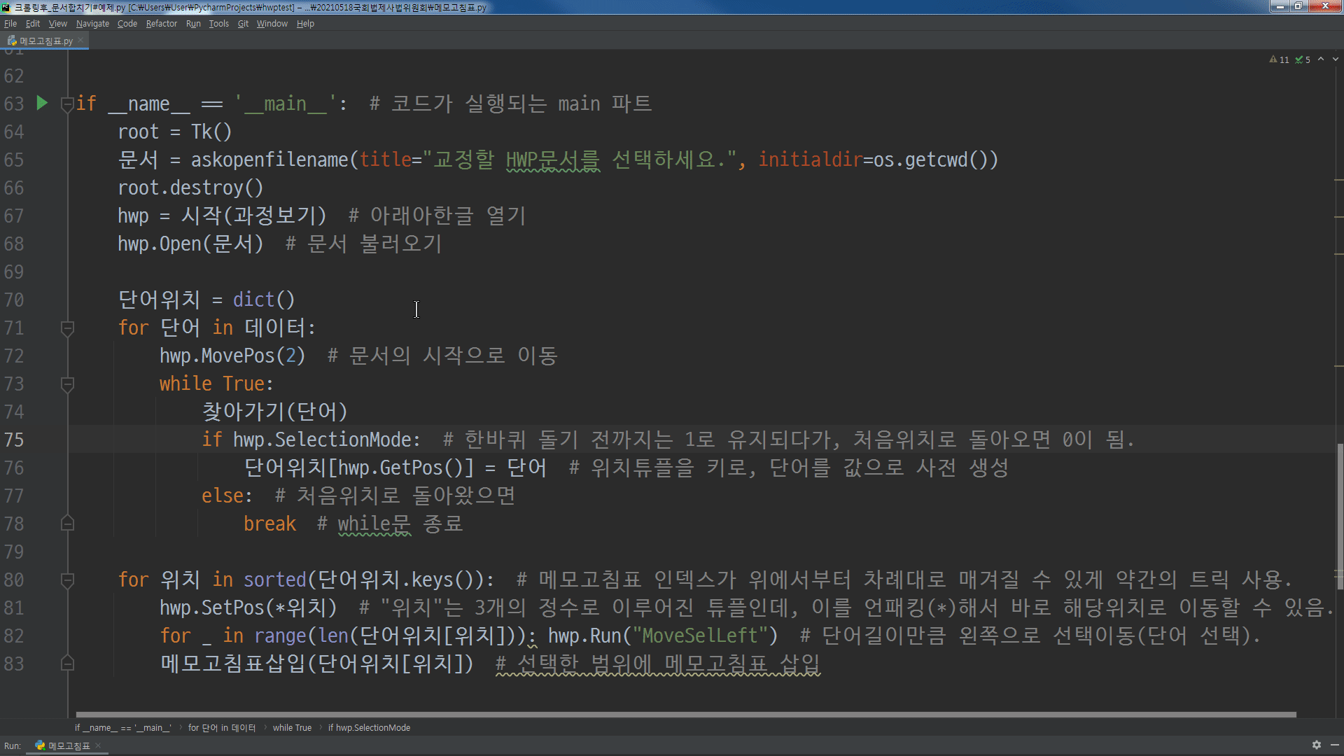
Task: Collapse the for 위치 loop on line 80
Action: point(67,580)
